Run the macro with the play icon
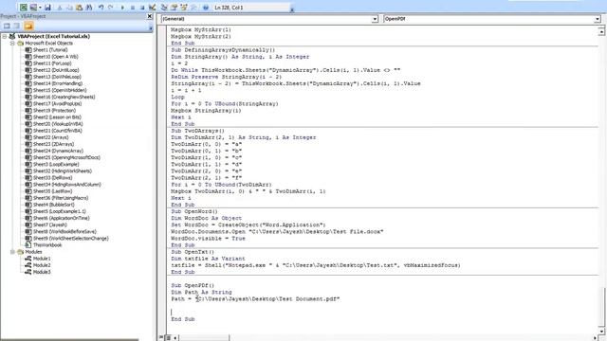This screenshot has height=341, width=607. [122, 8]
